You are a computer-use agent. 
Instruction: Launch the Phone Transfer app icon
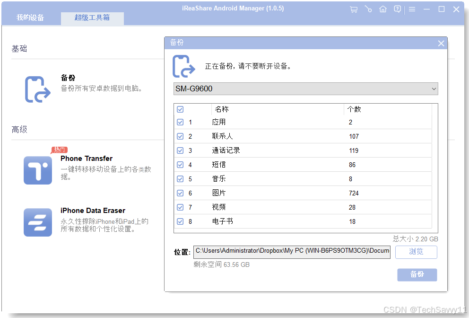(x=38, y=170)
